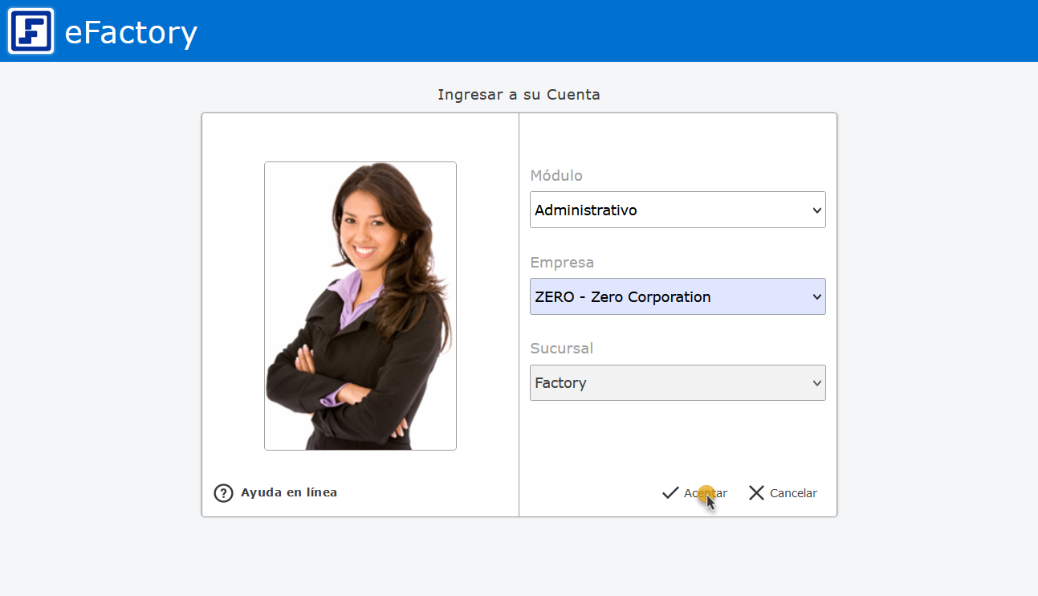Click the Ingresar a su Cuenta heading
This screenshot has height=596, width=1038.
pos(519,95)
